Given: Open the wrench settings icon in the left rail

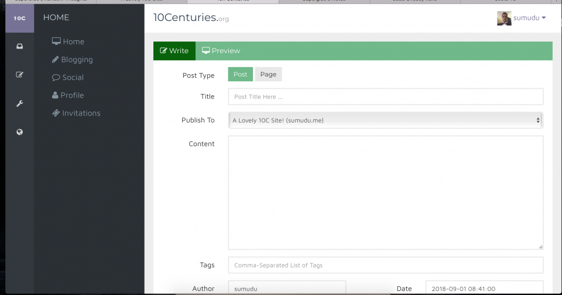Looking at the screenshot, I should 20,103.
